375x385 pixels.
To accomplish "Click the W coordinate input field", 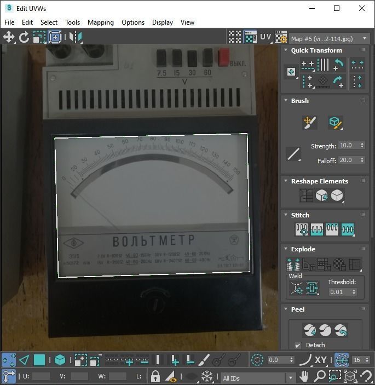I will click(118, 376).
